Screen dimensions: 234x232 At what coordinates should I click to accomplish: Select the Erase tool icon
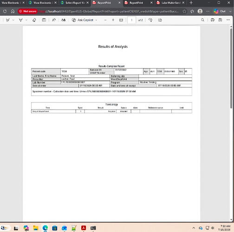click(x=34, y=20)
